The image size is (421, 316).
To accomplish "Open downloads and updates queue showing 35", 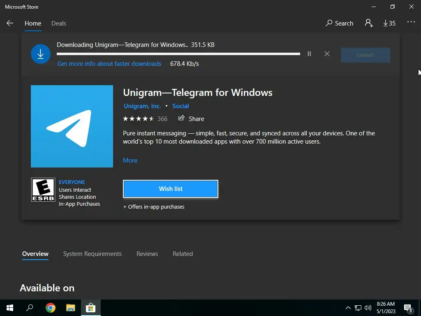I will click(x=389, y=23).
